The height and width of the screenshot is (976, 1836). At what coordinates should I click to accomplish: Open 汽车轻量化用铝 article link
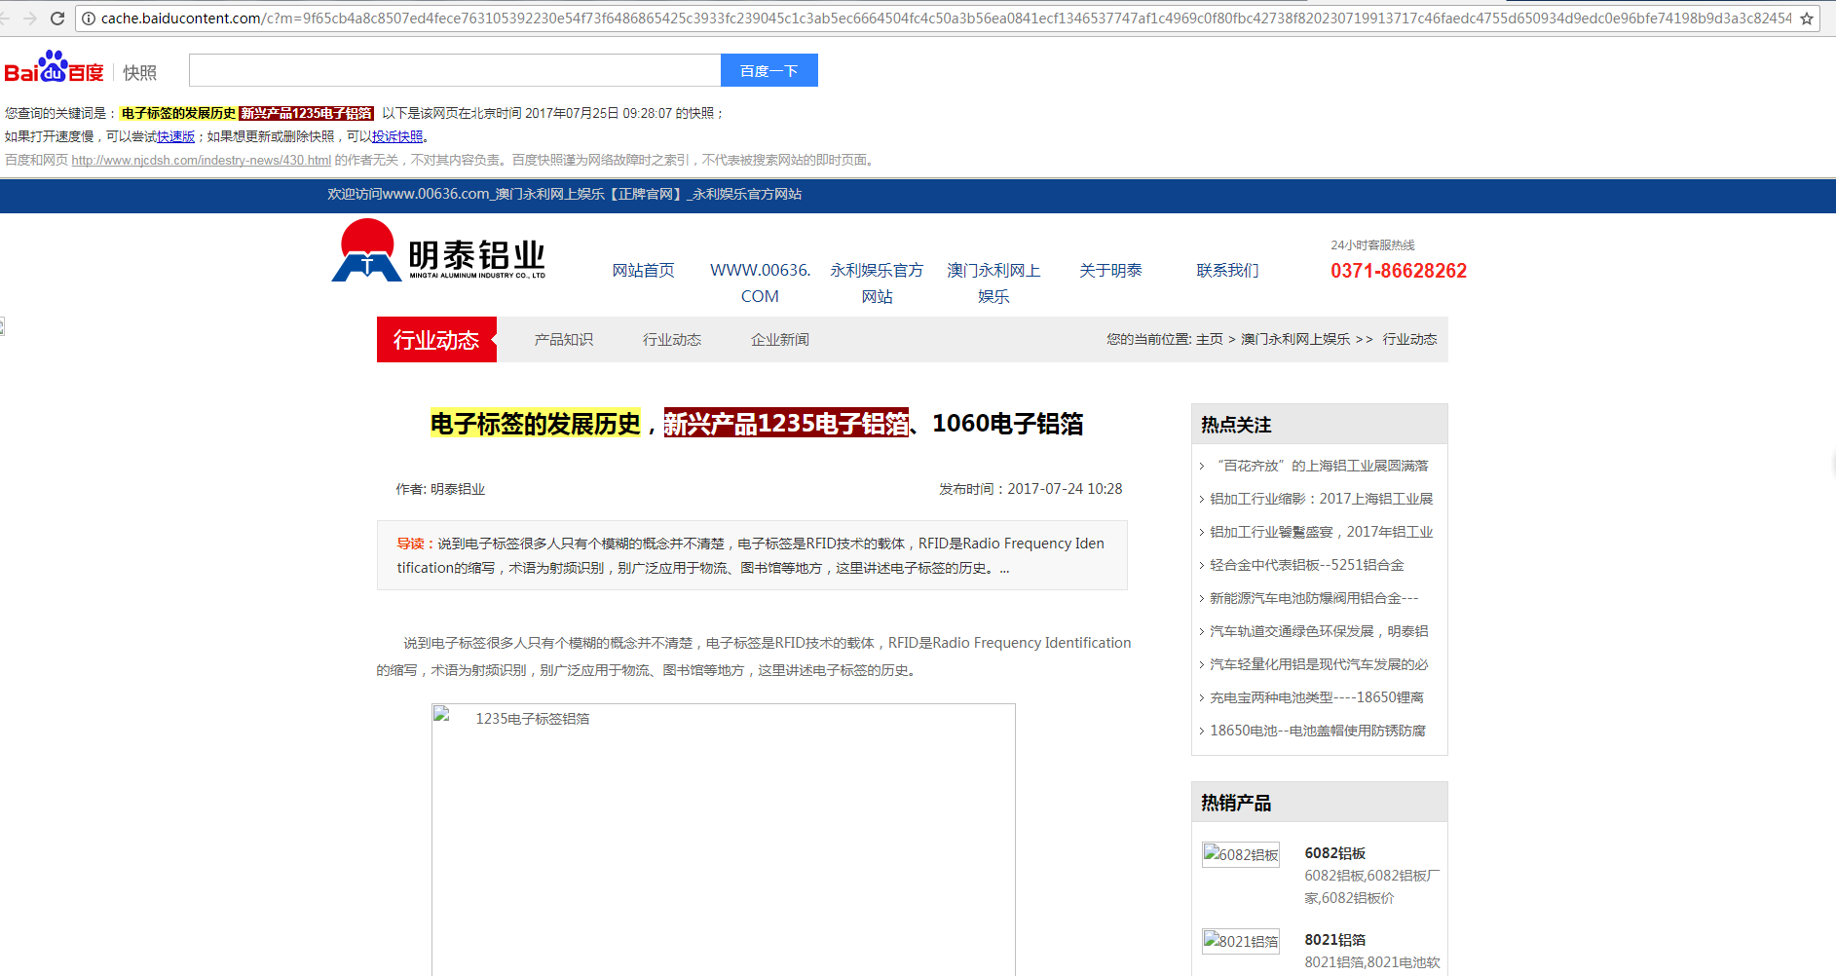pos(1320,664)
